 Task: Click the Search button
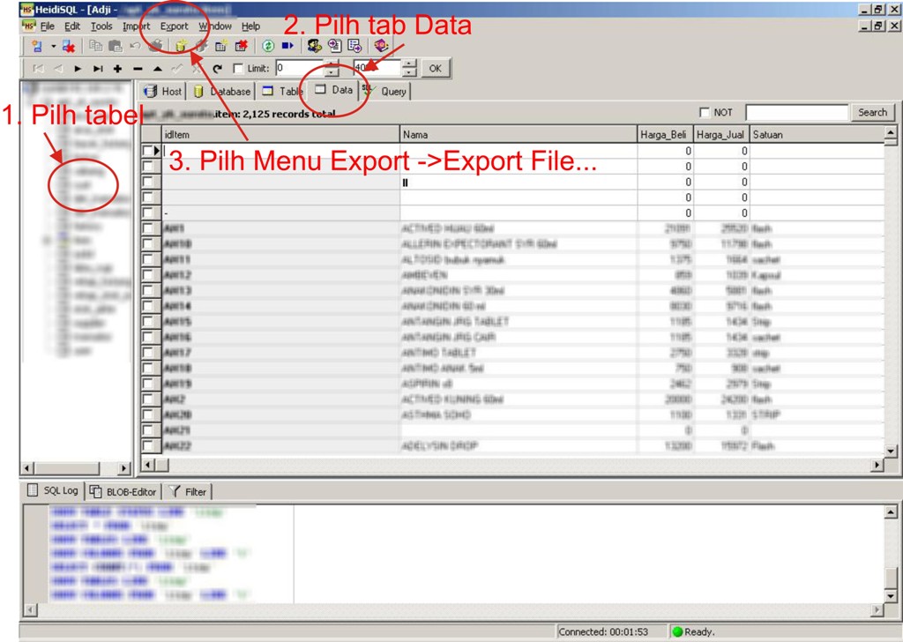pyautogui.click(x=871, y=112)
